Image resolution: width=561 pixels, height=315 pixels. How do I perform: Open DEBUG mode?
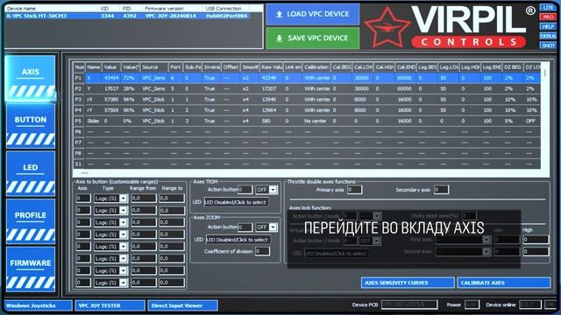(548, 36)
